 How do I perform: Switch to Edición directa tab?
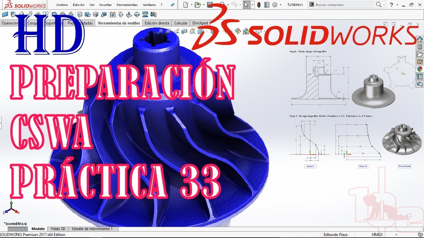157,23
